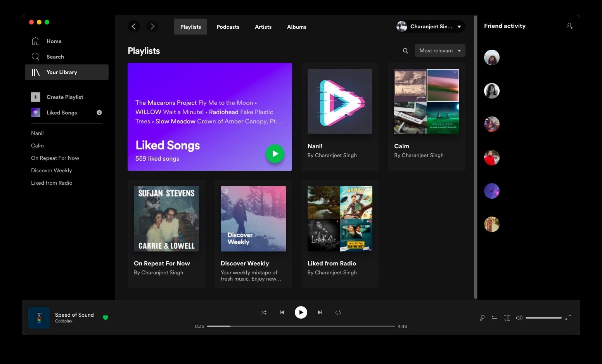602x364 pixels.
Task: Open the play queue
Action: click(495, 317)
